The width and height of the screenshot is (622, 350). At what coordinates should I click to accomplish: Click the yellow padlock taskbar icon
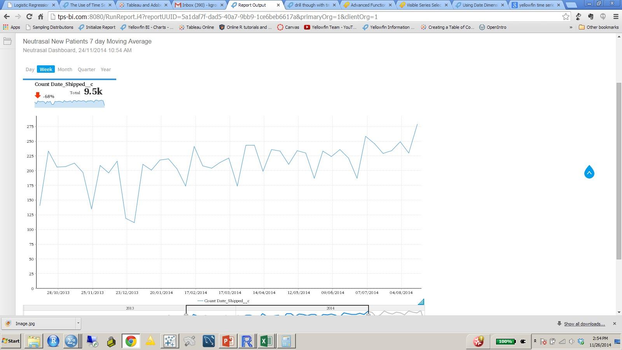click(x=111, y=341)
